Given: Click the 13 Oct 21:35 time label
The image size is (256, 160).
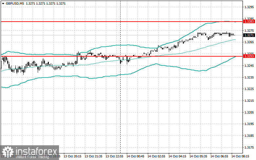Looking at the screenshot, I should pyautogui.click(x=93, y=156).
